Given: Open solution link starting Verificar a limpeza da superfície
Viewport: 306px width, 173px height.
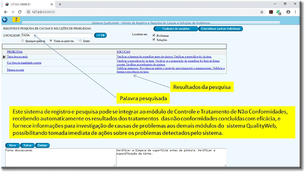Looking at the screenshot, I should (164, 56).
